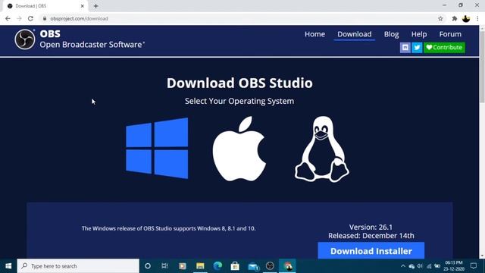This screenshot has height=273, width=485.
Task: Open the Chrome profile avatar
Action: point(466,18)
